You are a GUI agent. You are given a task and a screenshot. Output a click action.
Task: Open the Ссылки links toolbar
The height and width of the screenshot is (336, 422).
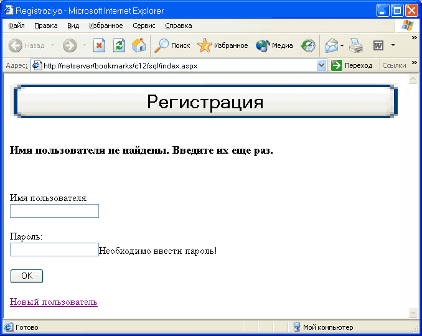point(394,65)
